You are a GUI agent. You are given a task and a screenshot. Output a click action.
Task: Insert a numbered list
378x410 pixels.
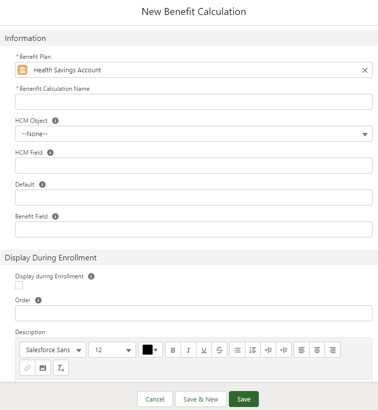(x=253, y=350)
